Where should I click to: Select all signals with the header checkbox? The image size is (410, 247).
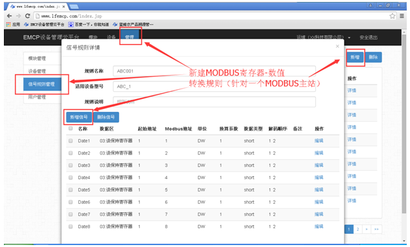(x=71, y=128)
